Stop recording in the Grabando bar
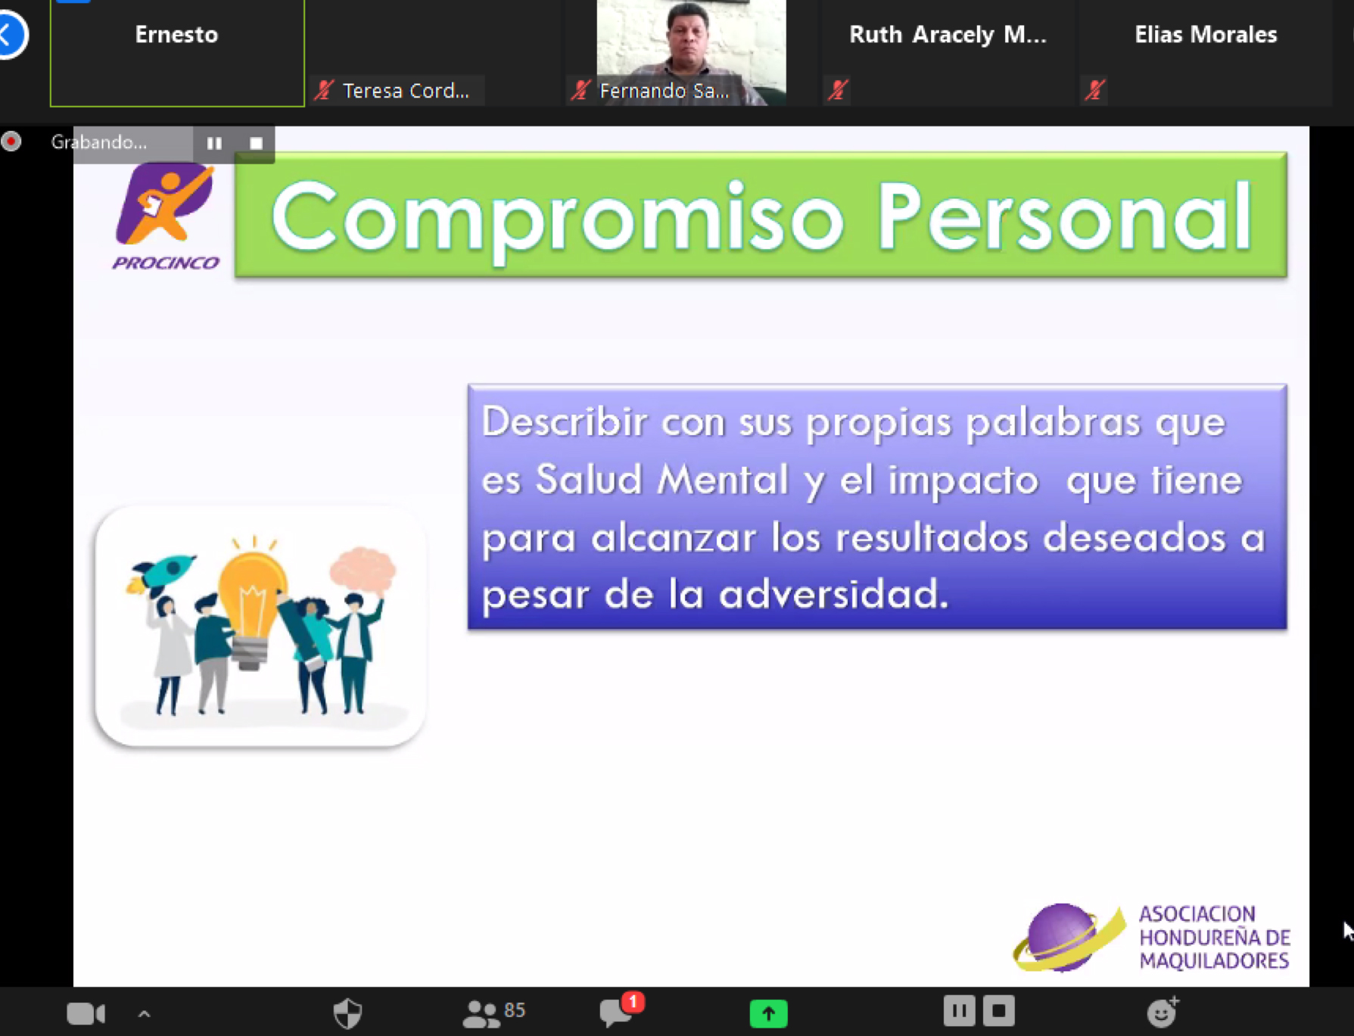This screenshot has height=1036, width=1354. pos(256,143)
